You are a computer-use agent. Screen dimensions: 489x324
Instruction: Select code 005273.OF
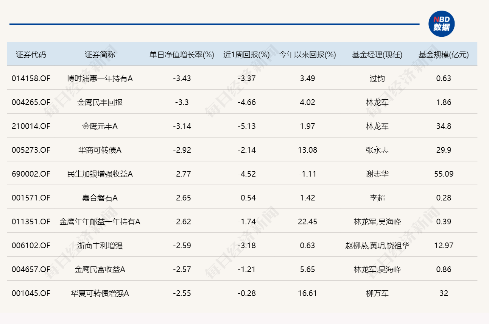31,150
